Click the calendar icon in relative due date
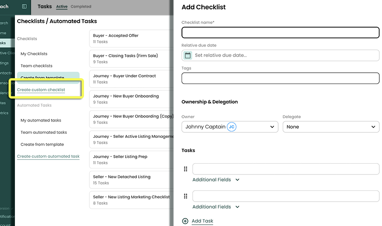Screen dimensions: 382x226 click(x=188, y=55)
